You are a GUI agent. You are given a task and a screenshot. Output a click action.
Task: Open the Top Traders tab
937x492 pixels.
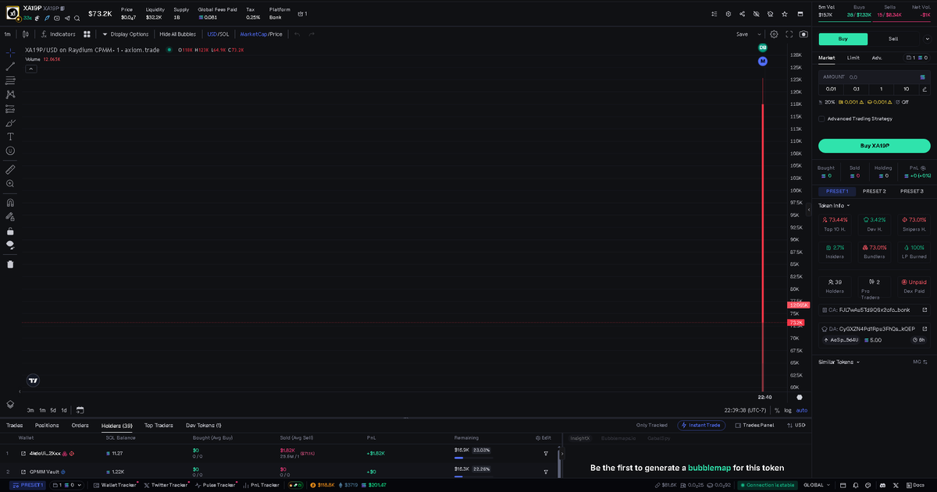tap(159, 426)
